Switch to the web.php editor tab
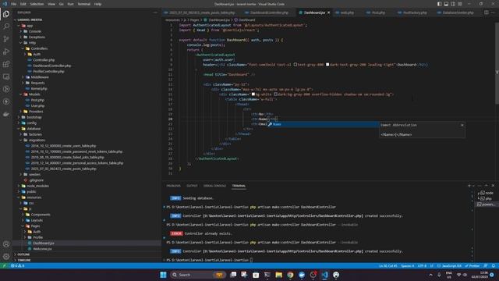The height and width of the screenshot is (281, 499). (347, 12)
